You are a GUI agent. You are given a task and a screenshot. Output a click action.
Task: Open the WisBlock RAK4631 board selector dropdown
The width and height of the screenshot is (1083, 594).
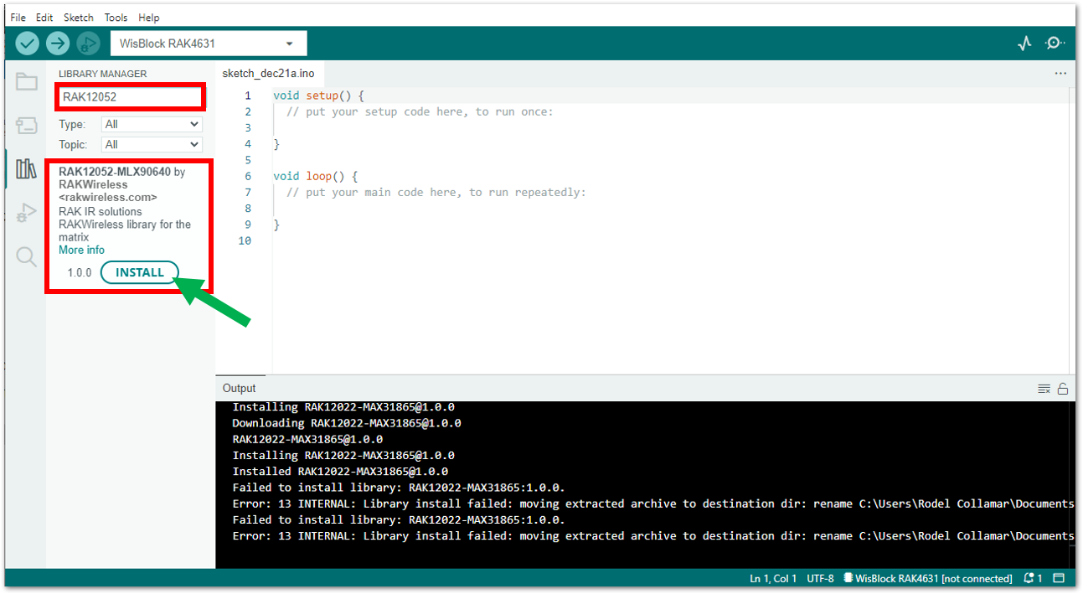(x=209, y=44)
